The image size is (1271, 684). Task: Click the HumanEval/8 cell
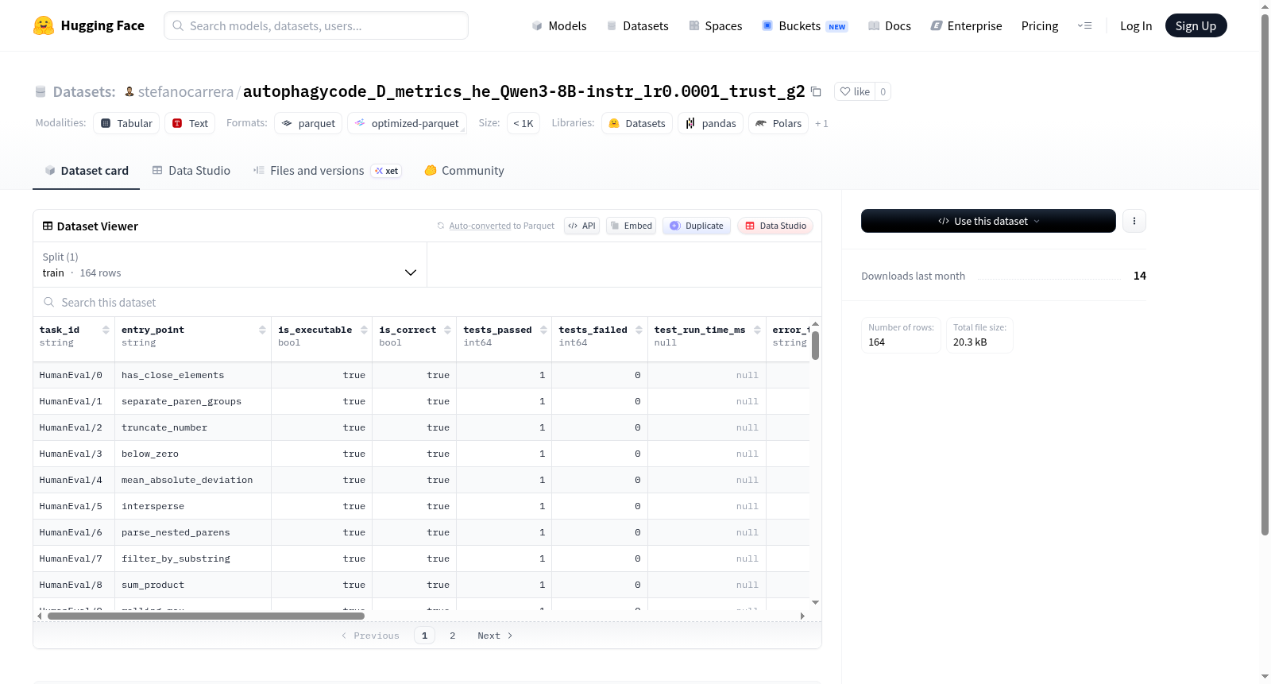pos(74,585)
